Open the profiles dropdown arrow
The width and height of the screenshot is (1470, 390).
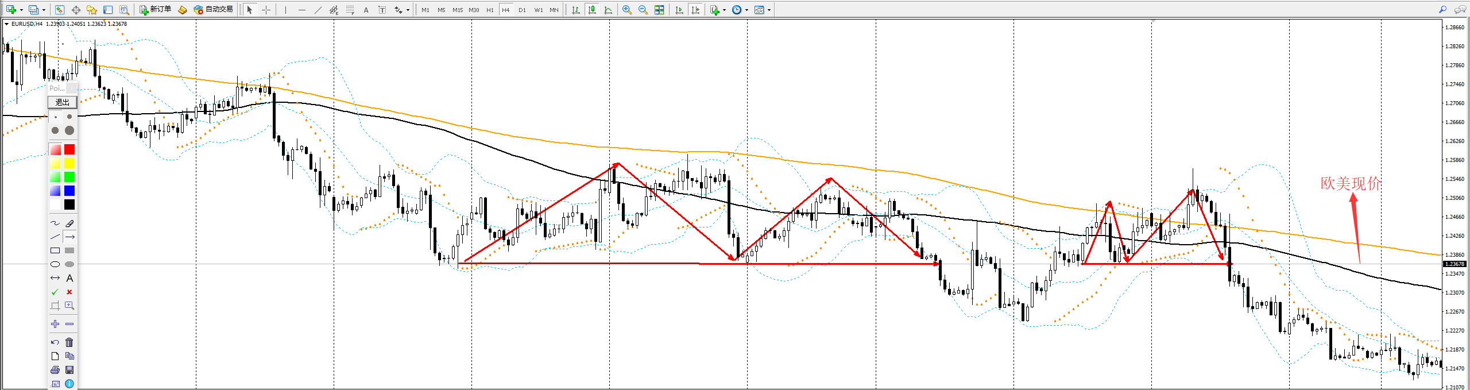click(x=44, y=10)
